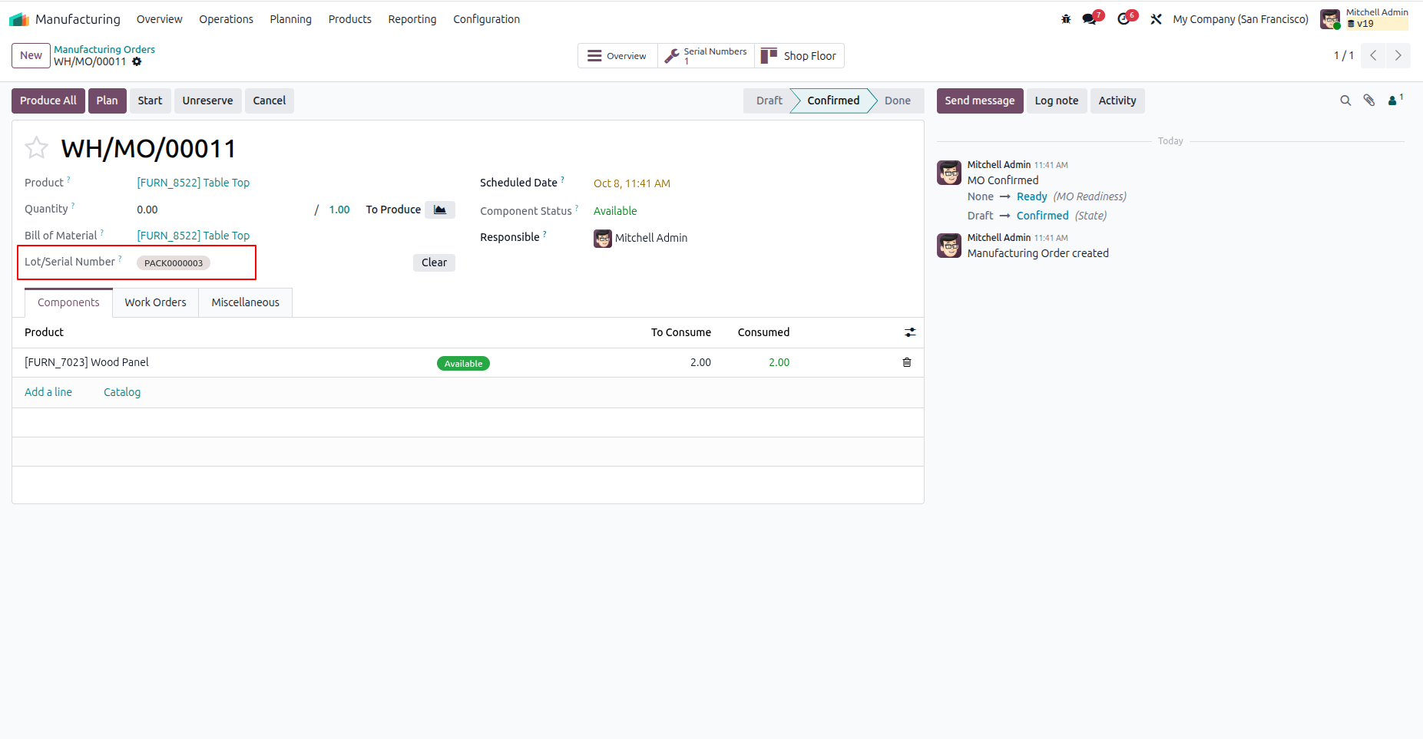Delete the Wood Panel component line

(x=907, y=362)
